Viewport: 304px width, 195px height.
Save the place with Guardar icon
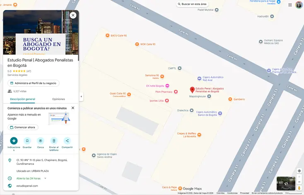point(27,141)
